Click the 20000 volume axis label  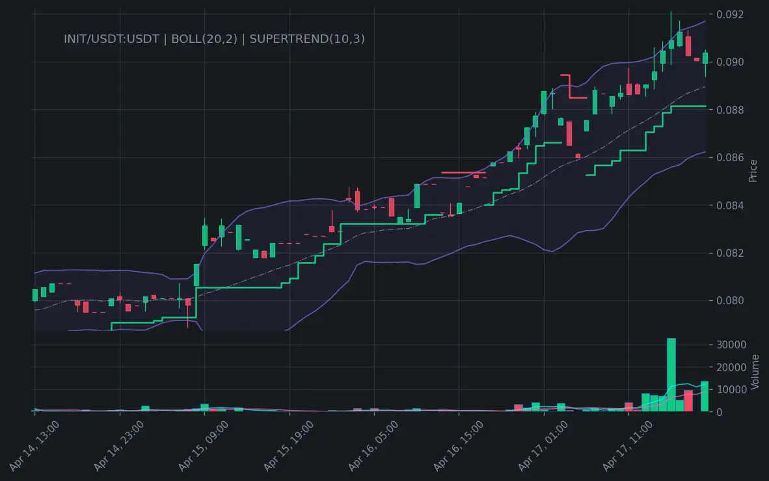[731, 367]
